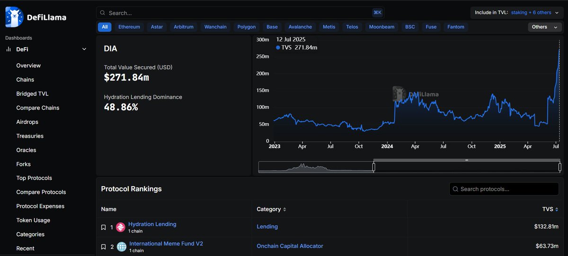The image size is (568, 256).
Task: Open Compare Chains page
Action: coord(38,108)
